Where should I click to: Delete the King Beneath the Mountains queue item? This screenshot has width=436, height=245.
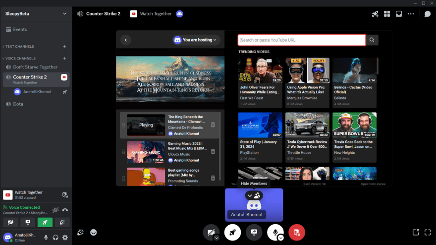[x=213, y=125]
